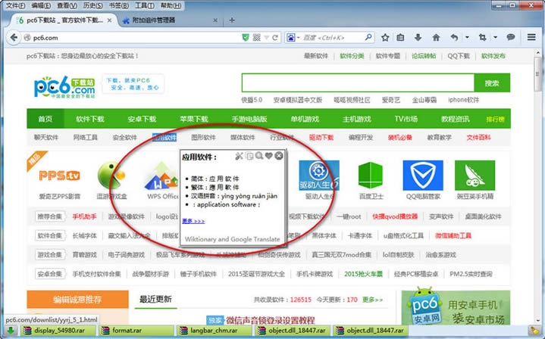Click the heart icon in translation popup

268,156
